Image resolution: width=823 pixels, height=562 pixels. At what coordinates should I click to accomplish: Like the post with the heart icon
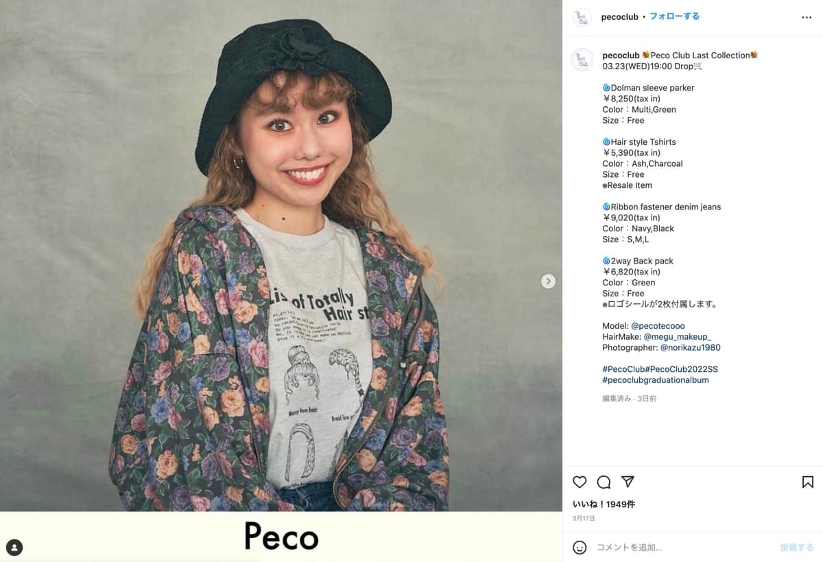(580, 482)
